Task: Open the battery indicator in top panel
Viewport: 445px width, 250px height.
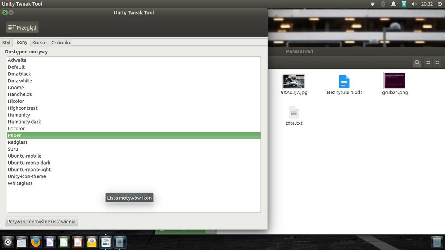Action: pyautogui.click(x=404, y=4)
